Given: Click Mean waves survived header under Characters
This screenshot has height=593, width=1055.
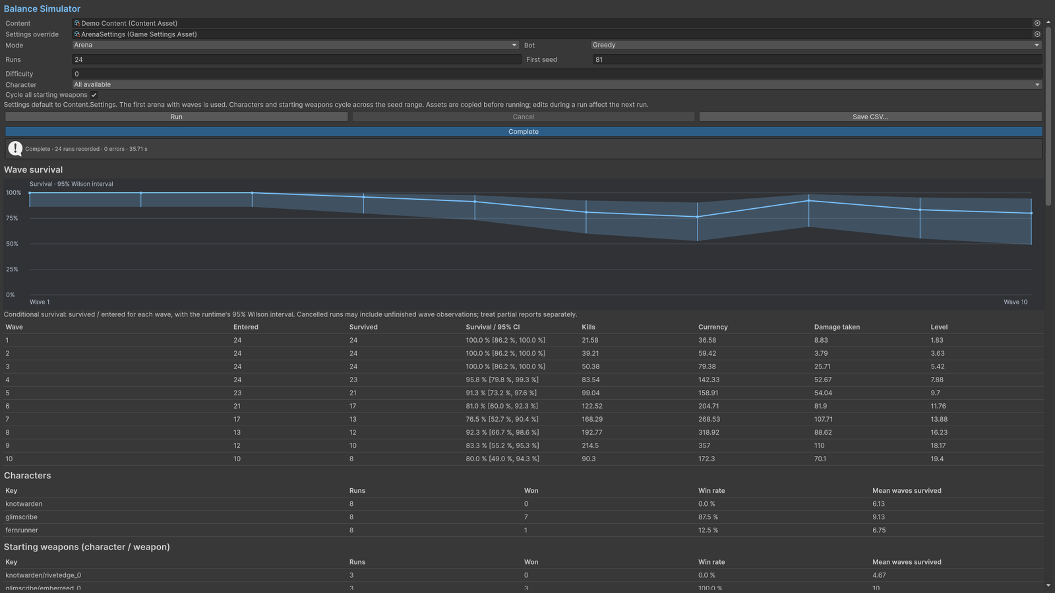Looking at the screenshot, I should [x=907, y=491].
